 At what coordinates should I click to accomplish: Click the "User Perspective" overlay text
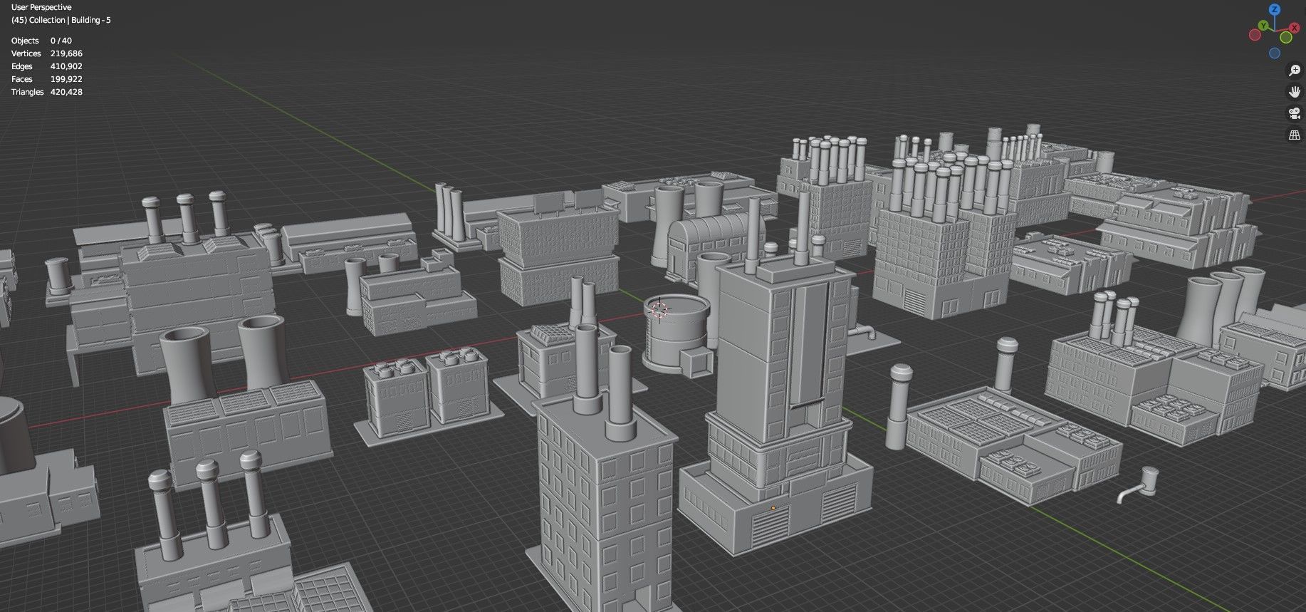pos(41,7)
